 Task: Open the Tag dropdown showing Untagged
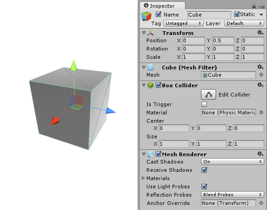coord(184,23)
